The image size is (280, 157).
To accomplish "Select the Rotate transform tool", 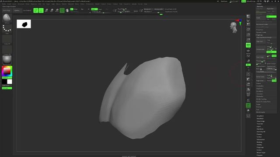I will (x=57, y=10).
